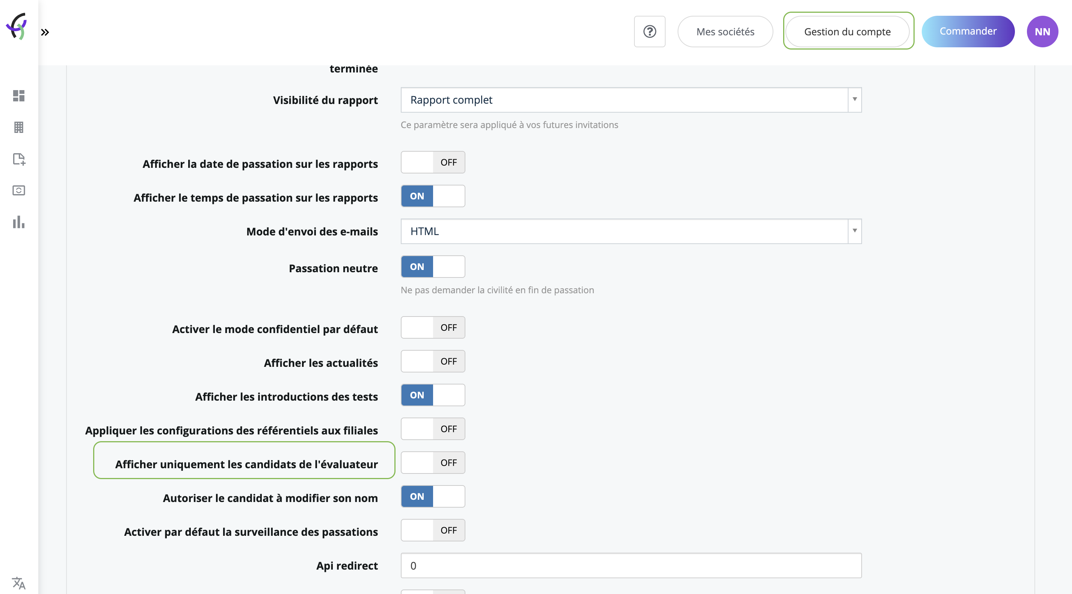The height and width of the screenshot is (594, 1072).
Task: Open the statistics bar chart icon
Action: coord(19,222)
